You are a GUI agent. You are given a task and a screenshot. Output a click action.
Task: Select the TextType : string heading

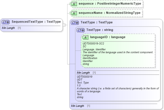click(x=100, y=30)
